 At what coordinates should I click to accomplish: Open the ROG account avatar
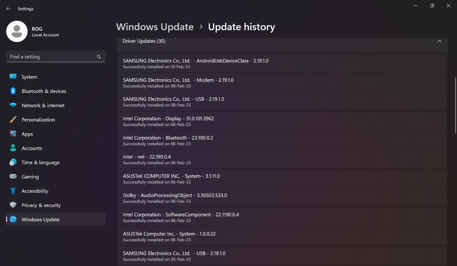(x=17, y=31)
